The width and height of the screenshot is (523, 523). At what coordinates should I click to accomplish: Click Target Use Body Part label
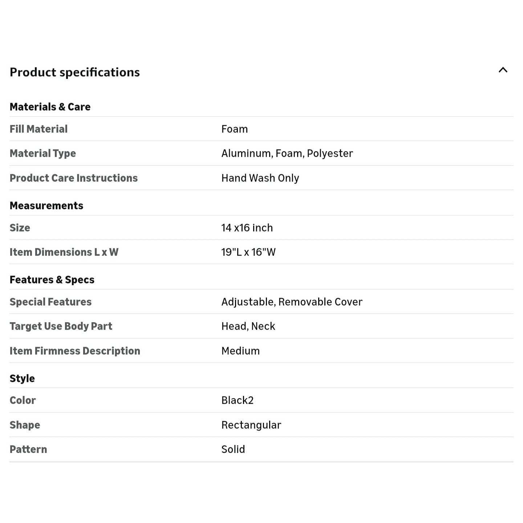click(61, 326)
